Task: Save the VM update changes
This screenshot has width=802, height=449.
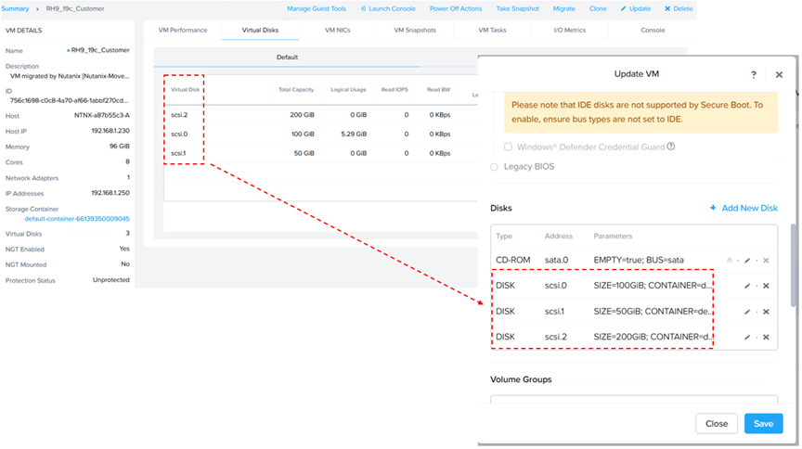Action: [763, 424]
